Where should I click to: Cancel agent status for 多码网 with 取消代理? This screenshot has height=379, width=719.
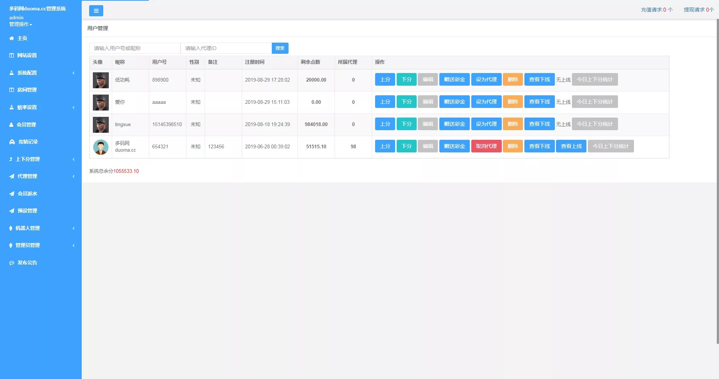point(486,146)
